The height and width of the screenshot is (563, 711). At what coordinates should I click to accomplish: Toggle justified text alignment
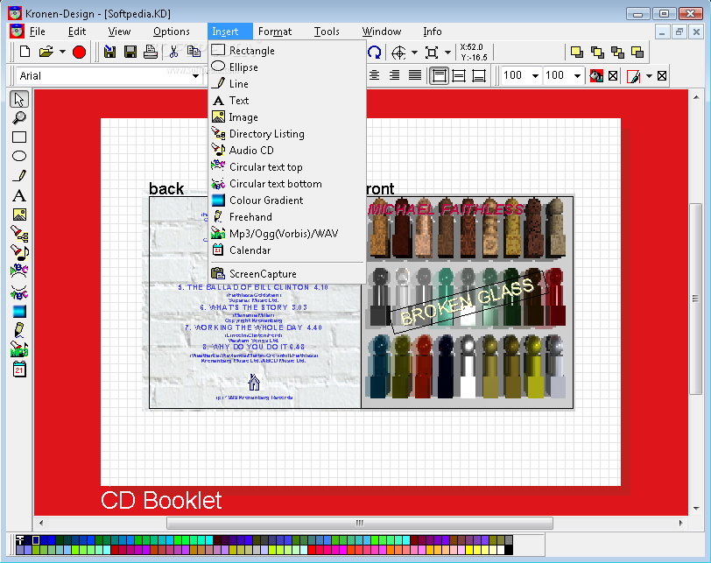click(x=415, y=75)
